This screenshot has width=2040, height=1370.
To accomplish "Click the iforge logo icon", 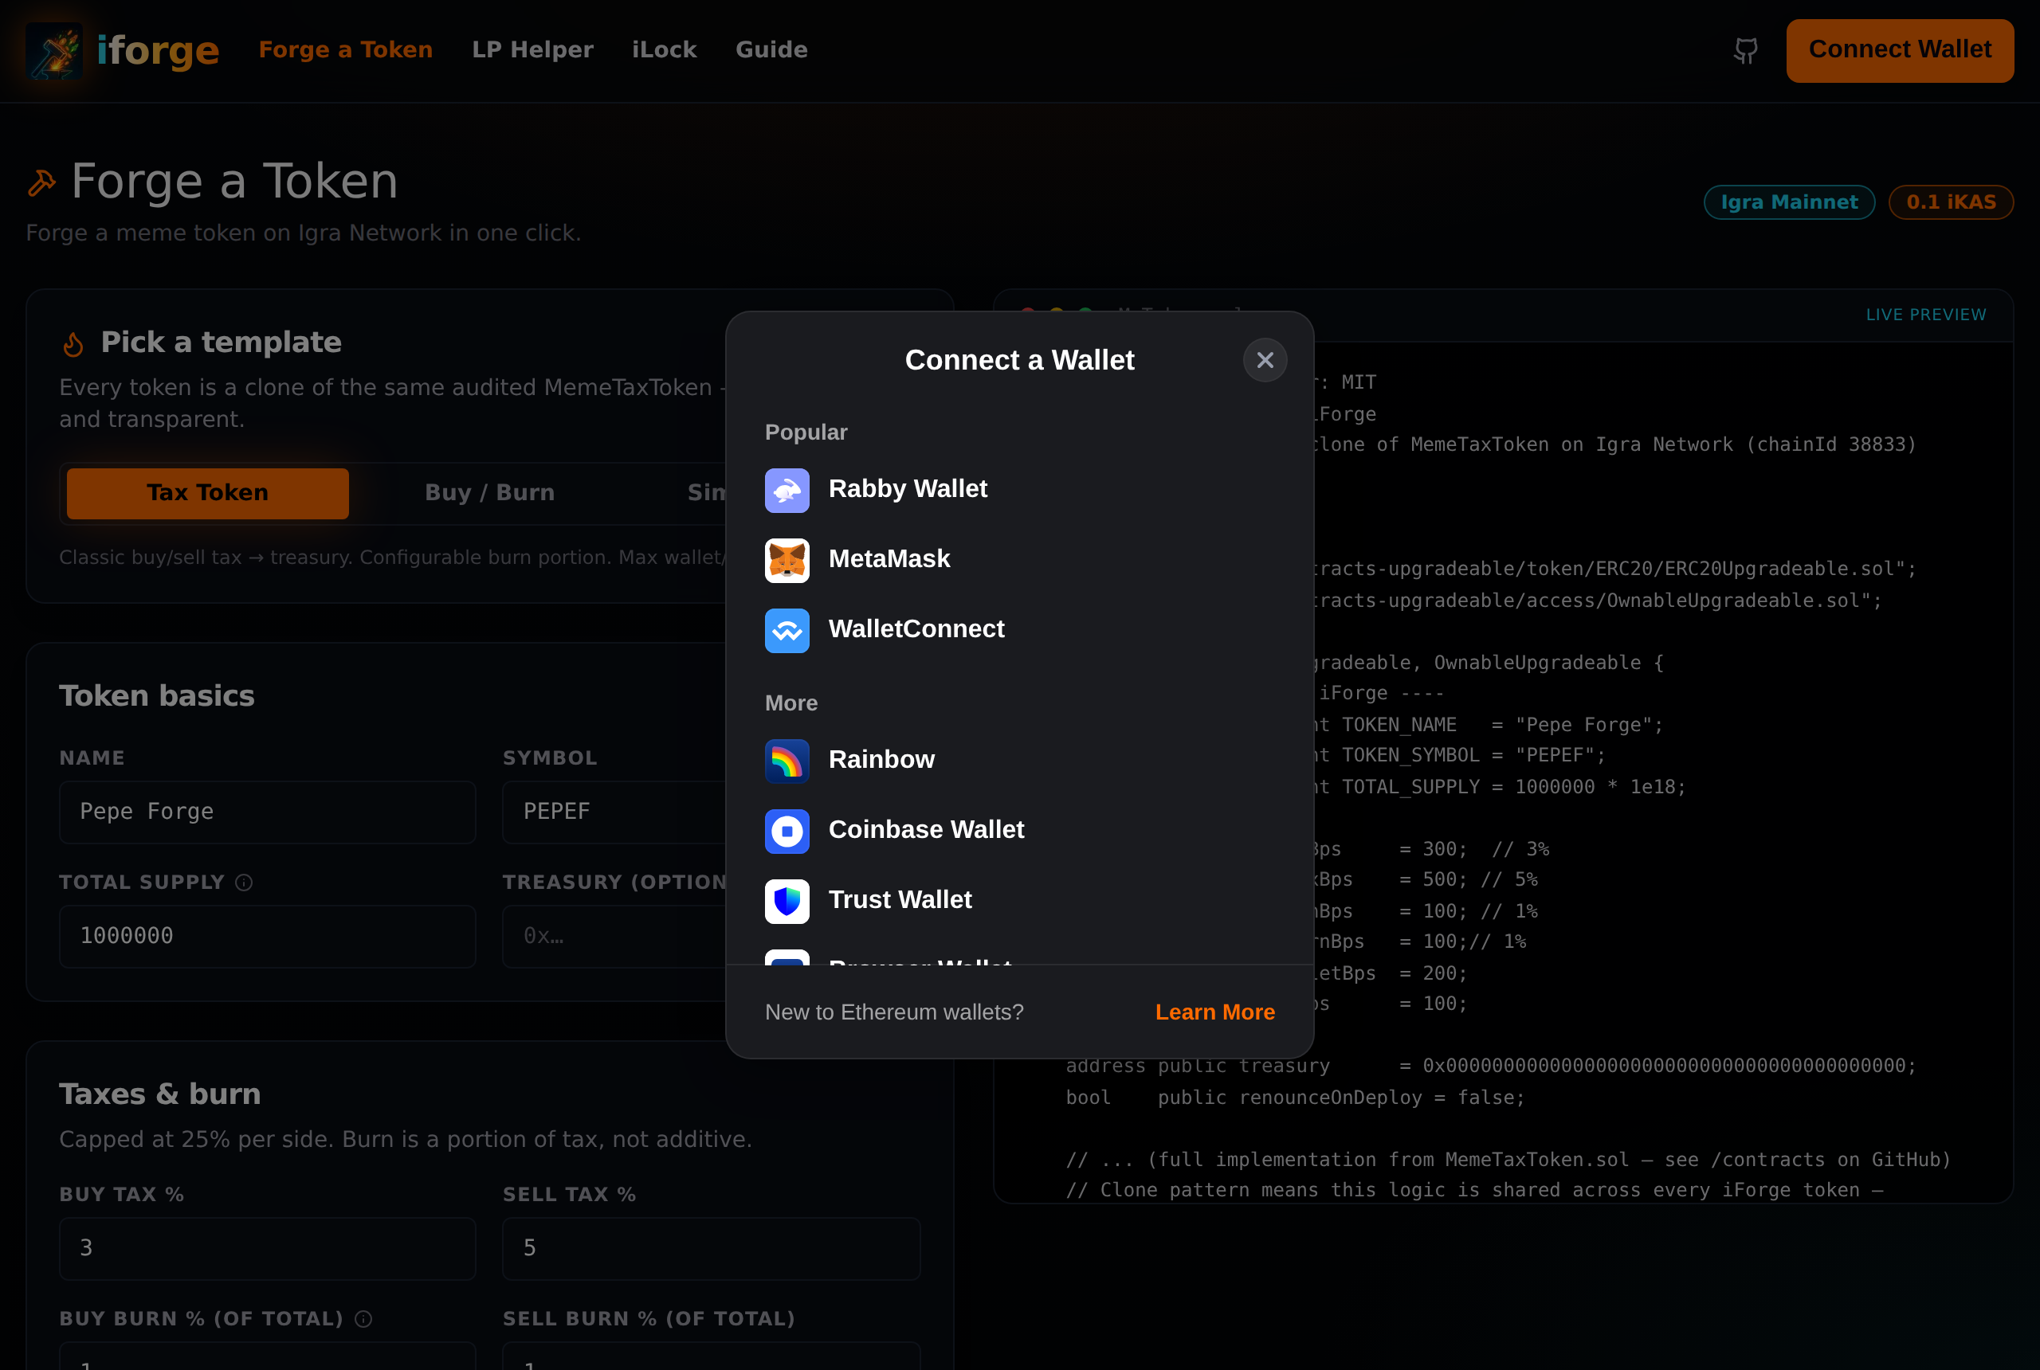I will 54,51.
